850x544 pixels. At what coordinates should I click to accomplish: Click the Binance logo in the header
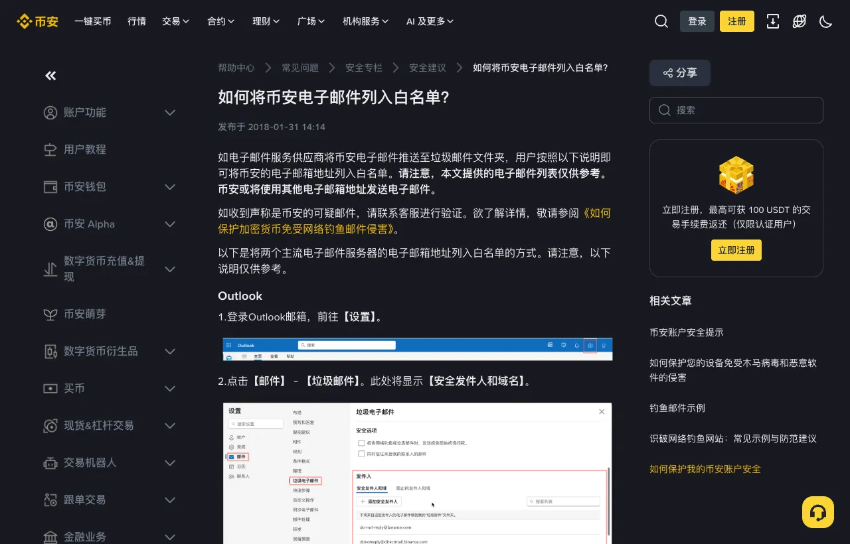(37, 21)
